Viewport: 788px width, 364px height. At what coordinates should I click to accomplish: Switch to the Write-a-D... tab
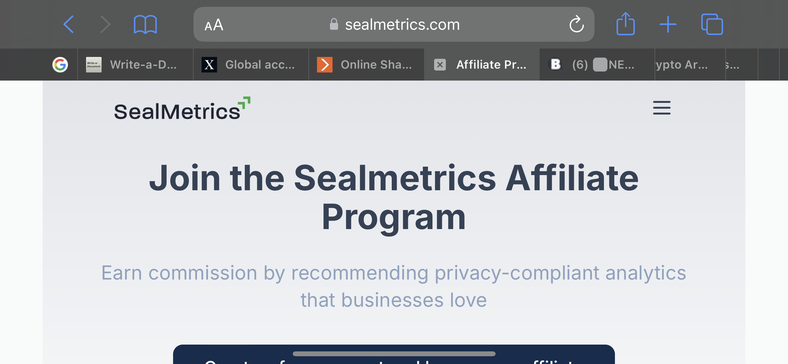[x=135, y=65]
